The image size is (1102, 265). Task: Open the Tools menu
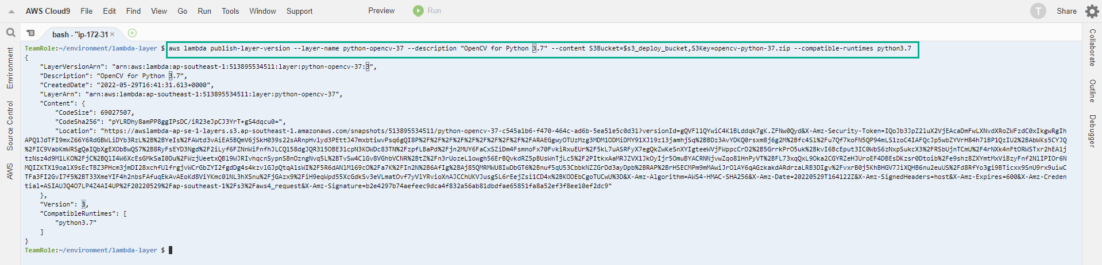point(230,11)
